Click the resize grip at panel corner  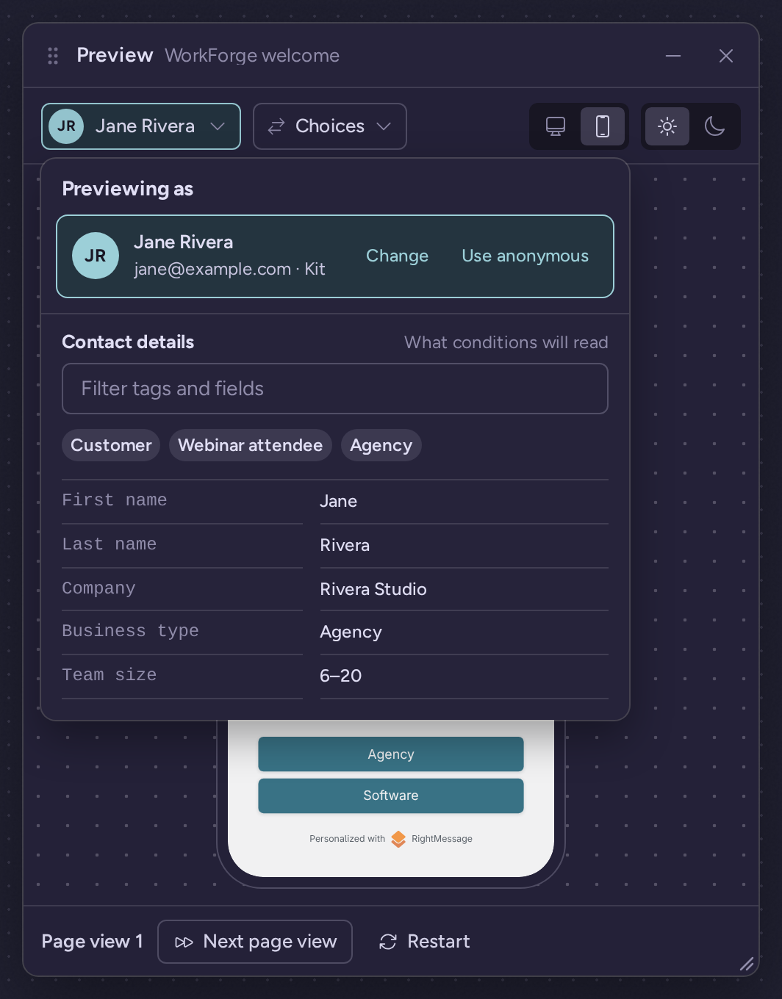747,964
